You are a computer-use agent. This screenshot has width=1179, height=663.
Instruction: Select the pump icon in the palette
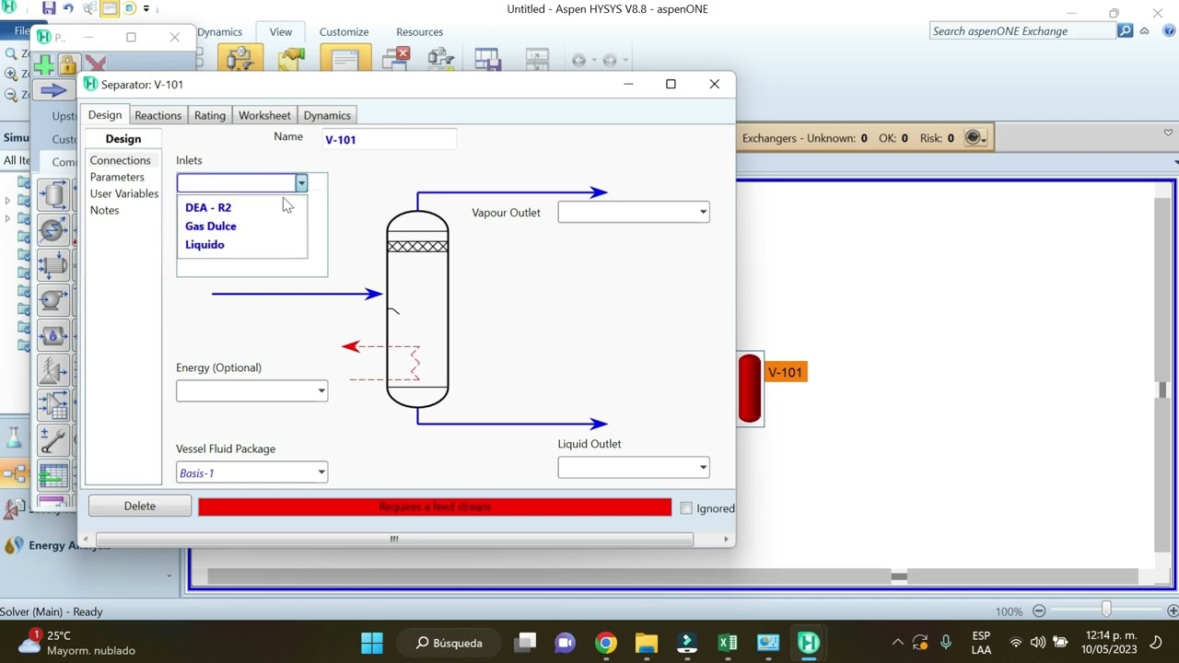[x=54, y=300]
